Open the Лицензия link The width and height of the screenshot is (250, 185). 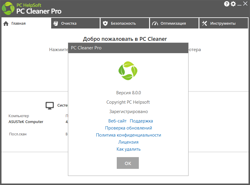click(x=128, y=142)
